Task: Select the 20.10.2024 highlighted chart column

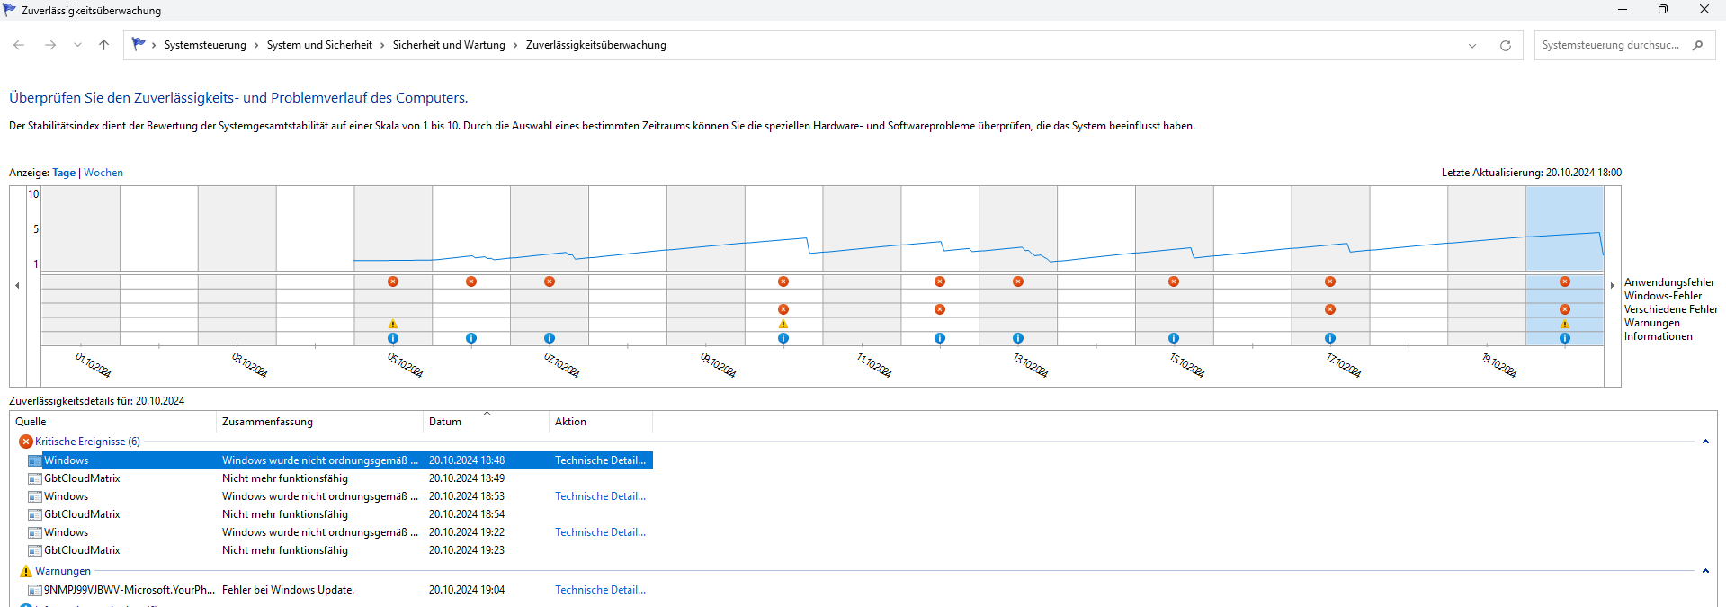Action: [x=1565, y=265]
